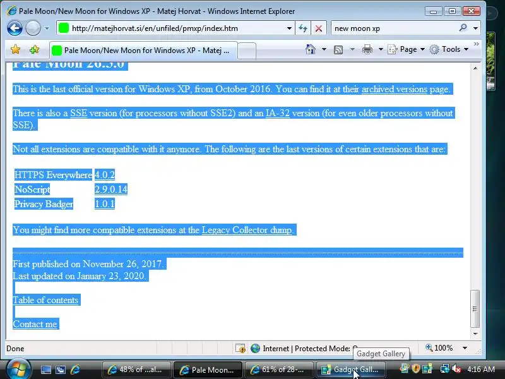This screenshot has width=505, height=379.
Task: Click the first system tray icon
Action: click(404, 369)
